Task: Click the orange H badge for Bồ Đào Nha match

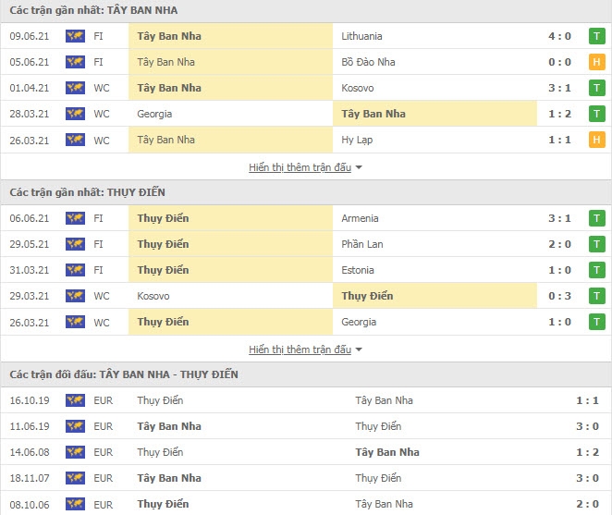Action: (596, 62)
